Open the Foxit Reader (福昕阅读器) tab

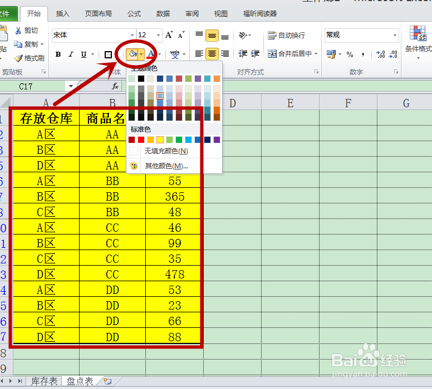click(260, 14)
